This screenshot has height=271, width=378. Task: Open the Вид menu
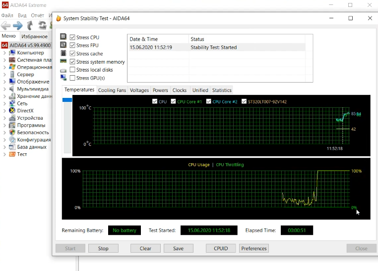coord(22,15)
